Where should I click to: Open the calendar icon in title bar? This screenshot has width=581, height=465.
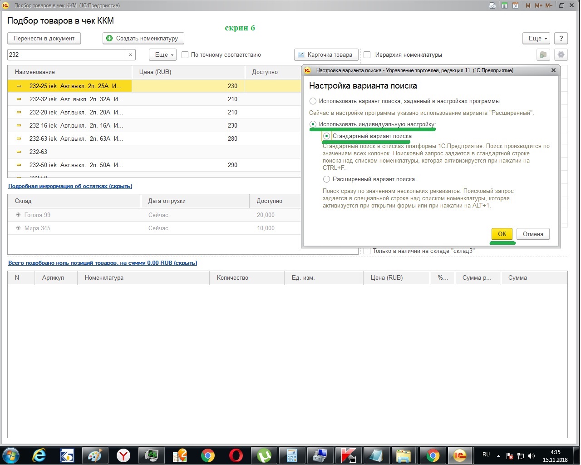pos(515,5)
